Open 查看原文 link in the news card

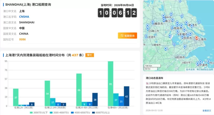(x=207, y=111)
